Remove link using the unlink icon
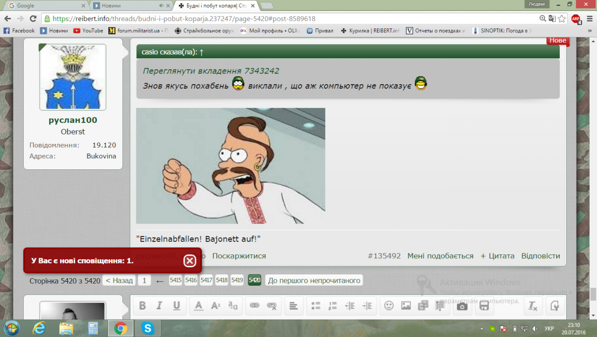Image resolution: width=597 pixels, height=337 pixels. coord(272,306)
